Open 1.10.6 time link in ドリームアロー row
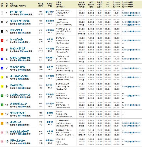Screen dimensions: 142x147 (131, 142)
